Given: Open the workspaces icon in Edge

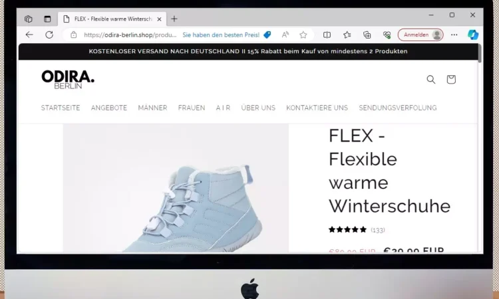Looking at the screenshot, I should click(29, 19).
